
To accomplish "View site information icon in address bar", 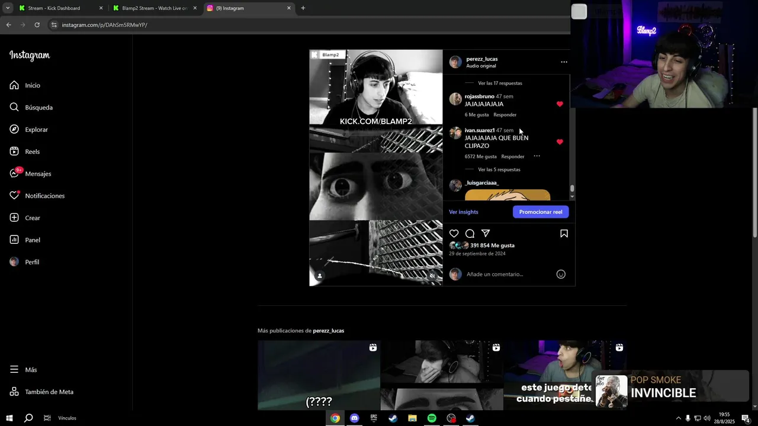I will pyautogui.click(x=54, y=25).
